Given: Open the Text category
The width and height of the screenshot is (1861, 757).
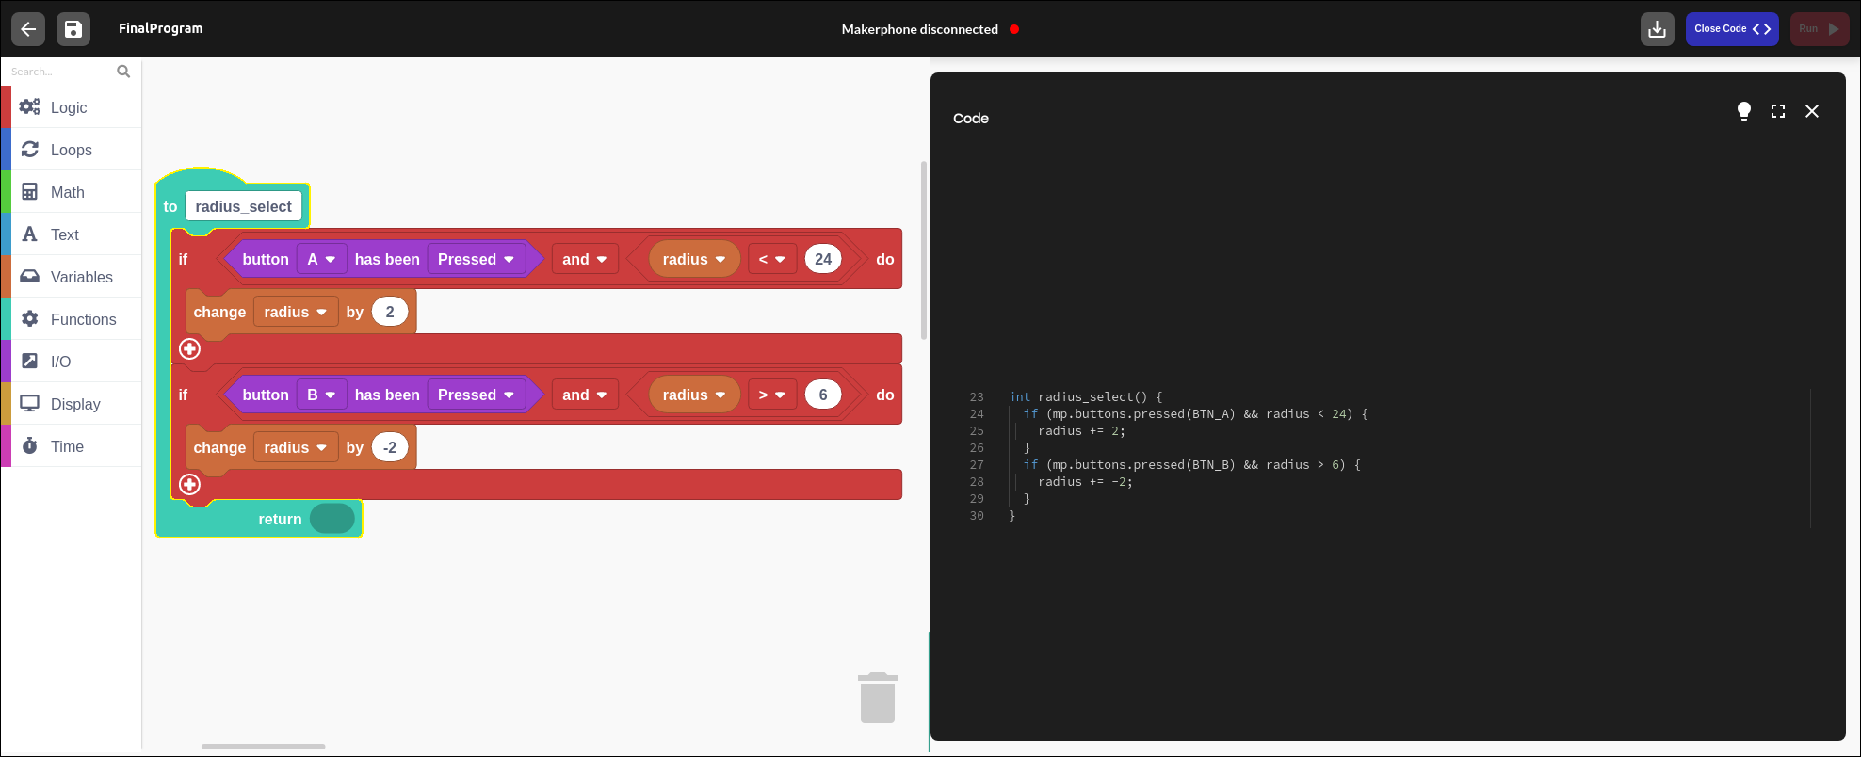Looking at the screenshot, I should click(x=72, y=234).
